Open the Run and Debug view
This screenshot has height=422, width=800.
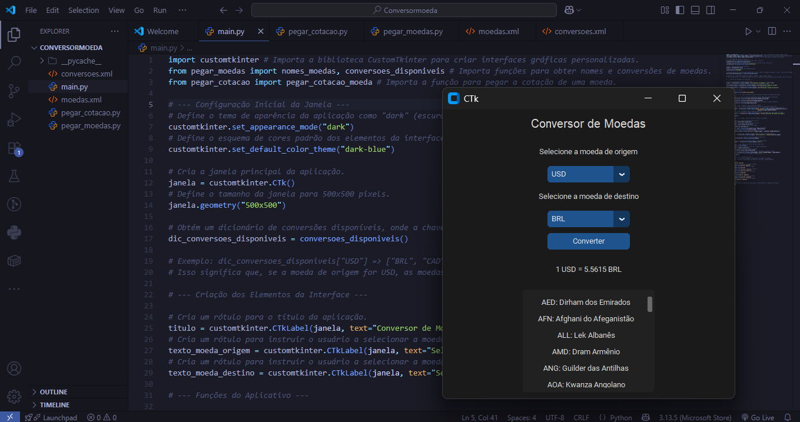pos(14,120)
